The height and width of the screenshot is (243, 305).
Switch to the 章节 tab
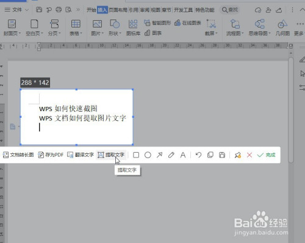(167, 10)
